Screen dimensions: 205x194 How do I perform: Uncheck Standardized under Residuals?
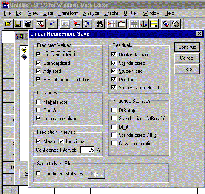[x=114, y=63]
